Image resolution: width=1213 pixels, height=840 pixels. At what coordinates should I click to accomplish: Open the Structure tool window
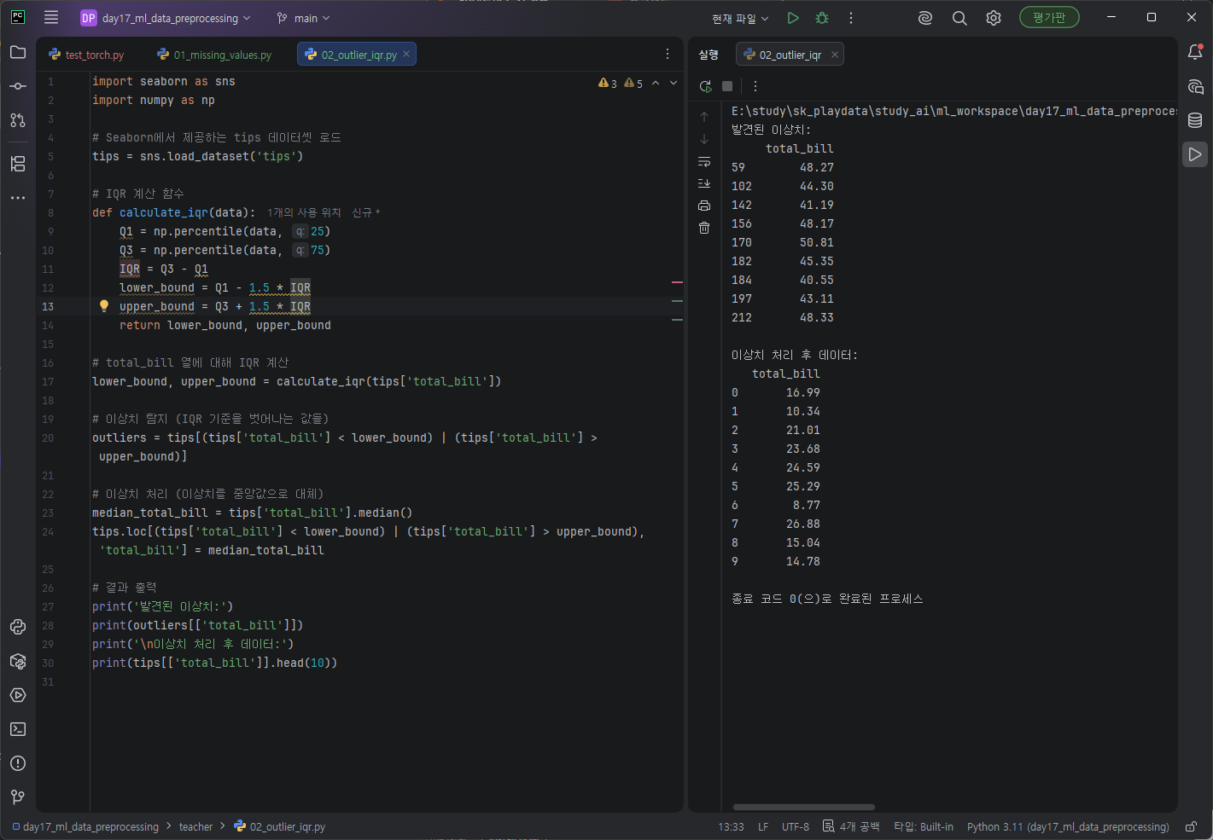pyautogui.click(x=18, y=163)
